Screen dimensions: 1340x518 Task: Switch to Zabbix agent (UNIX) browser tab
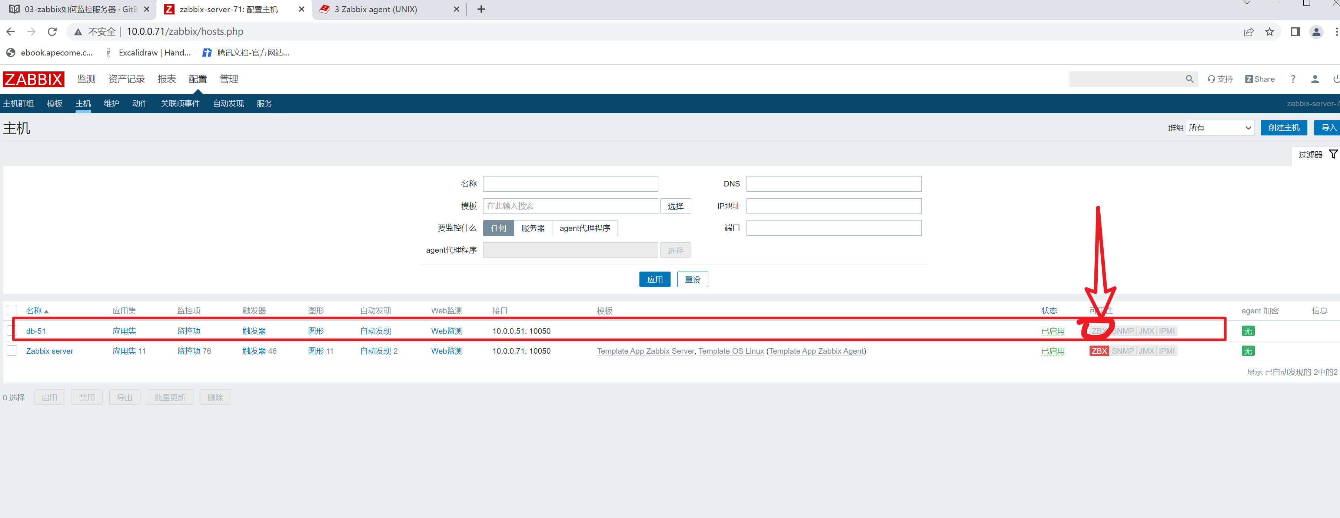pyautogui.click(x=389, y=9)
